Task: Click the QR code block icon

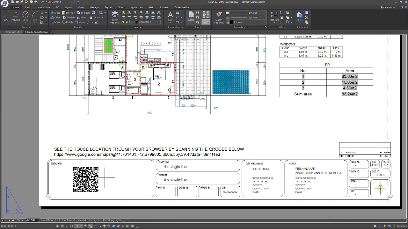Action: pos(206,15)
